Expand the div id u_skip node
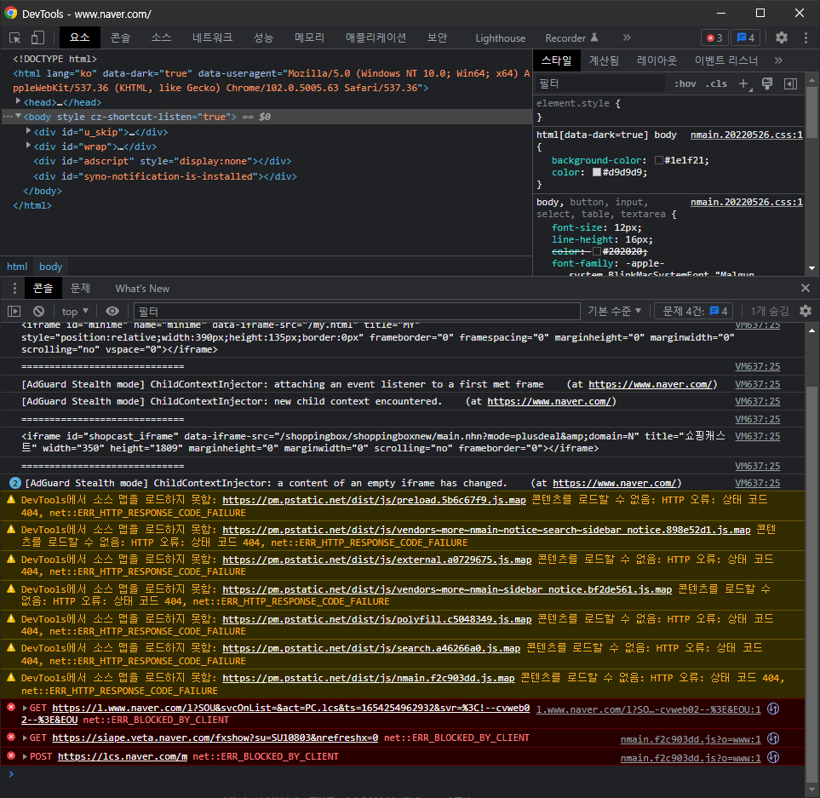The width and height of the screenshot is (820, 798). coord(28,131)
